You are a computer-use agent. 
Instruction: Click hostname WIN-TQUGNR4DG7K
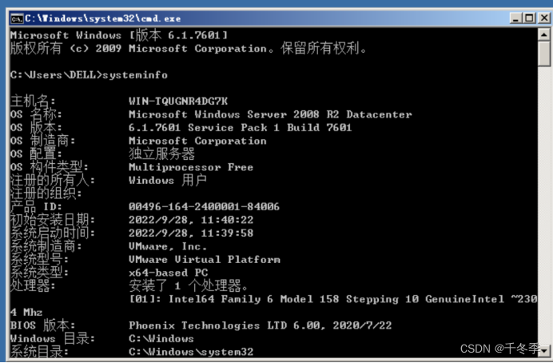178,102
